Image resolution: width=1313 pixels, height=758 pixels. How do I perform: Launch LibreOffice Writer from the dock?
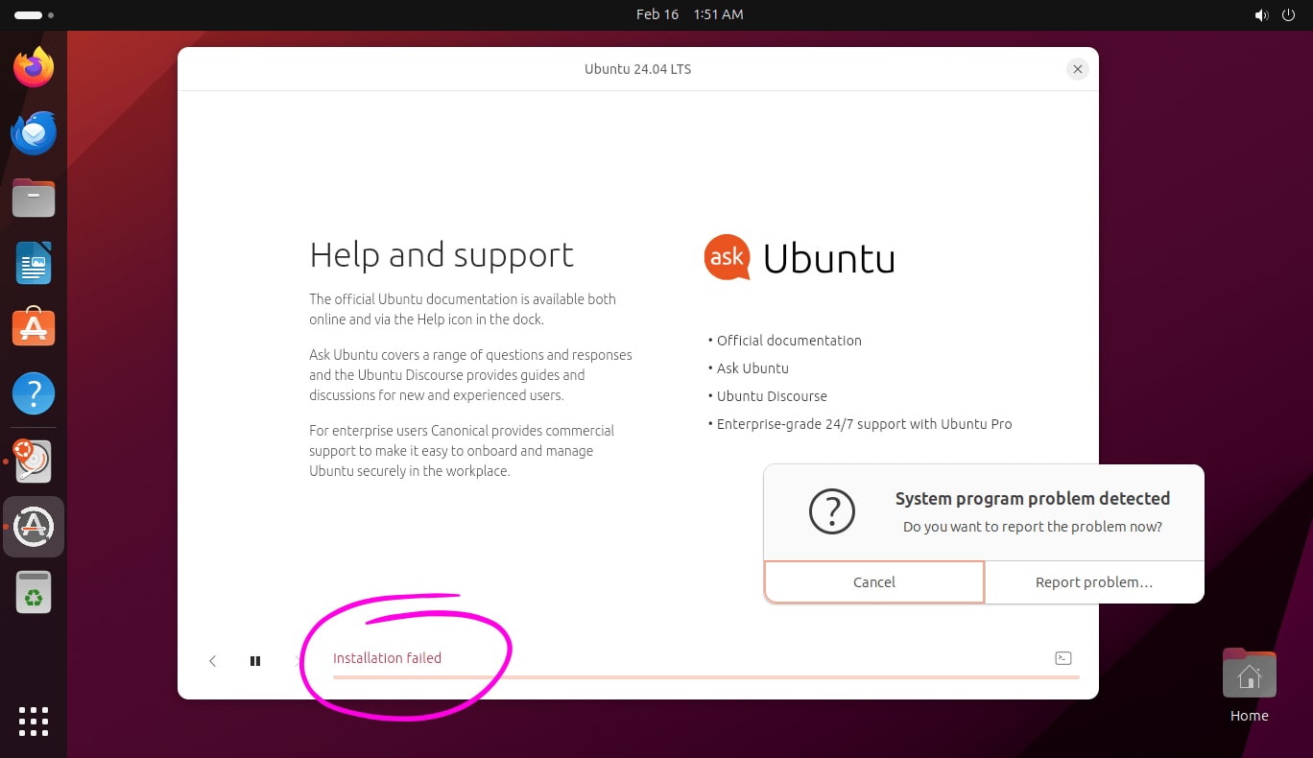34,263
